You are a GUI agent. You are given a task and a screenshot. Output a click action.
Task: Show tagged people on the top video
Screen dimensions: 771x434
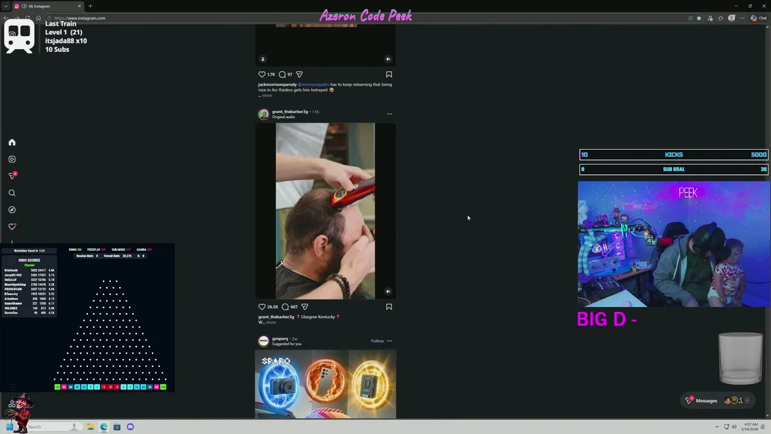click(x=263, y=59)
